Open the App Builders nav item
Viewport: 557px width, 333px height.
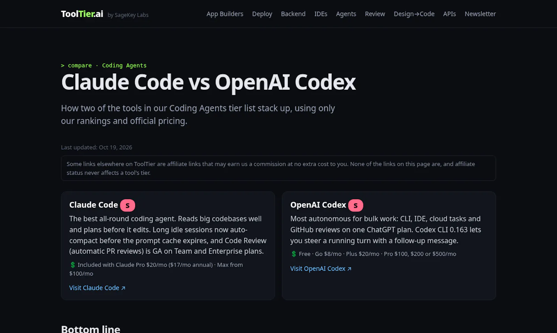click(x=225, y=14)
